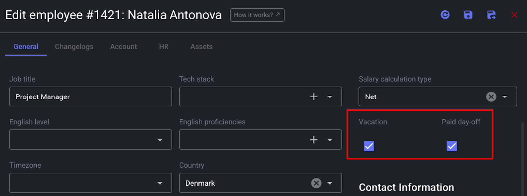The height and width of the screenshot is (196, 527).
Task: Switch to the Changelogs tab
Action: (74, 47)
